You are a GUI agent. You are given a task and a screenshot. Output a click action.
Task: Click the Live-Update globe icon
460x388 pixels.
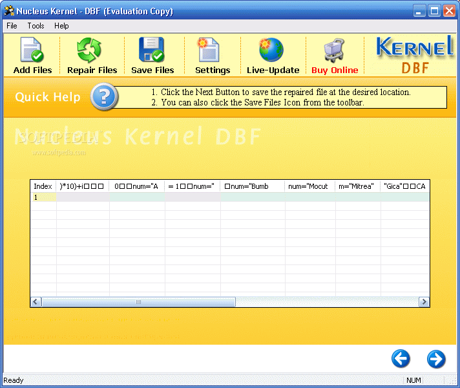[x=271, y=50]
